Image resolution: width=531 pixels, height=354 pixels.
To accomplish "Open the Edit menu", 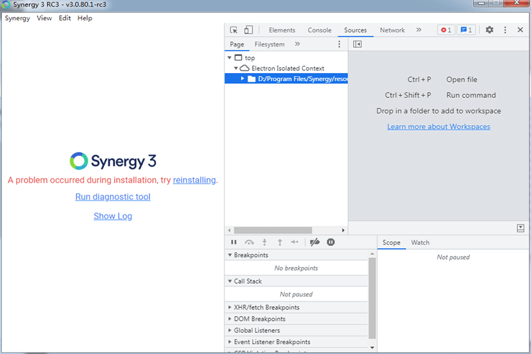I will [x=64, y=19].
